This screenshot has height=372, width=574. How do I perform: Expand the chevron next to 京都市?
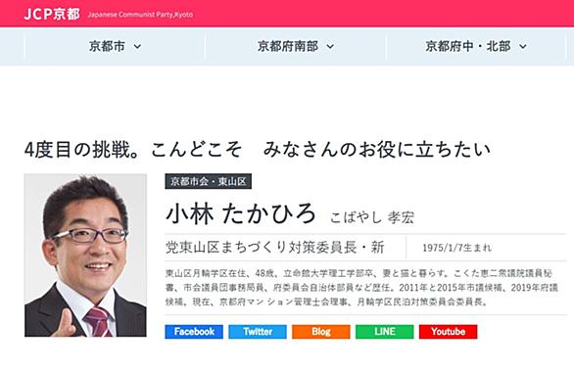(137, 46)
